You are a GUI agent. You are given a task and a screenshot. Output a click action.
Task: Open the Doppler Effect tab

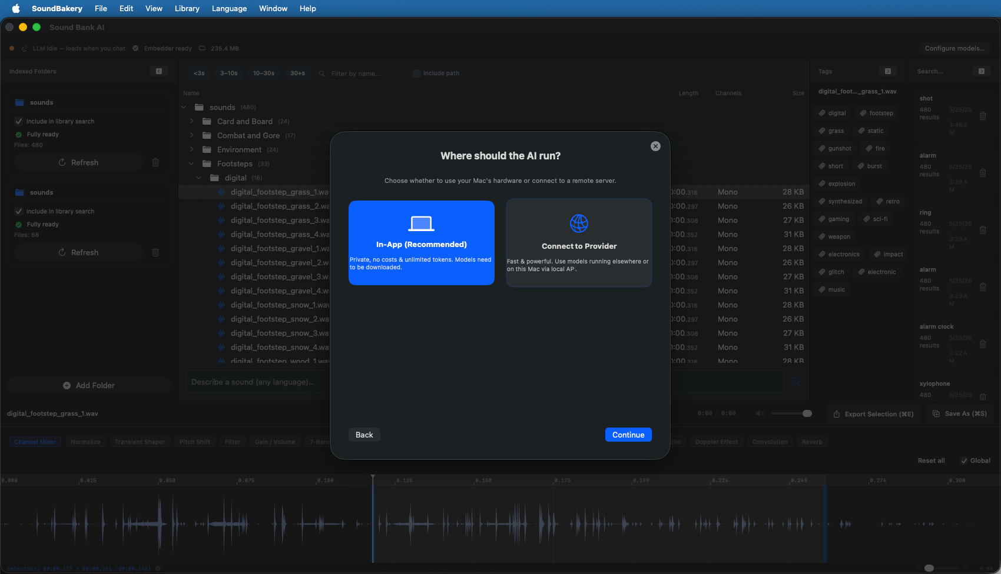tap(716, 442)
